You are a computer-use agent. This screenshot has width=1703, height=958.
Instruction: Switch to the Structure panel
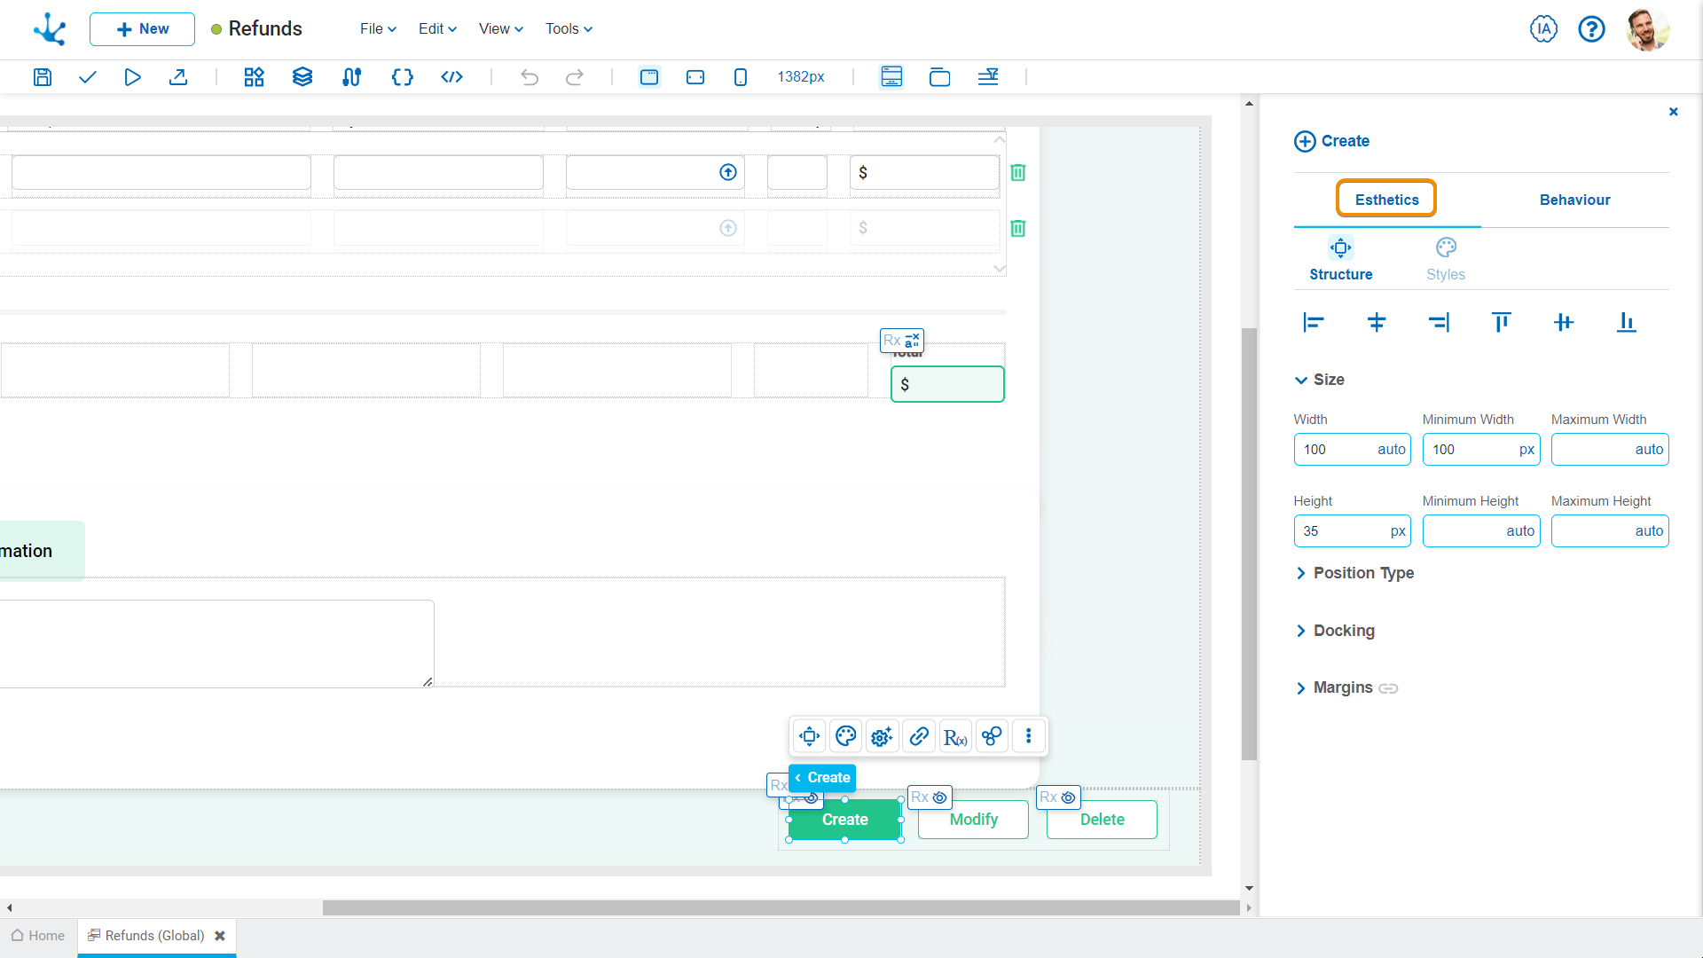(1340, 257)
